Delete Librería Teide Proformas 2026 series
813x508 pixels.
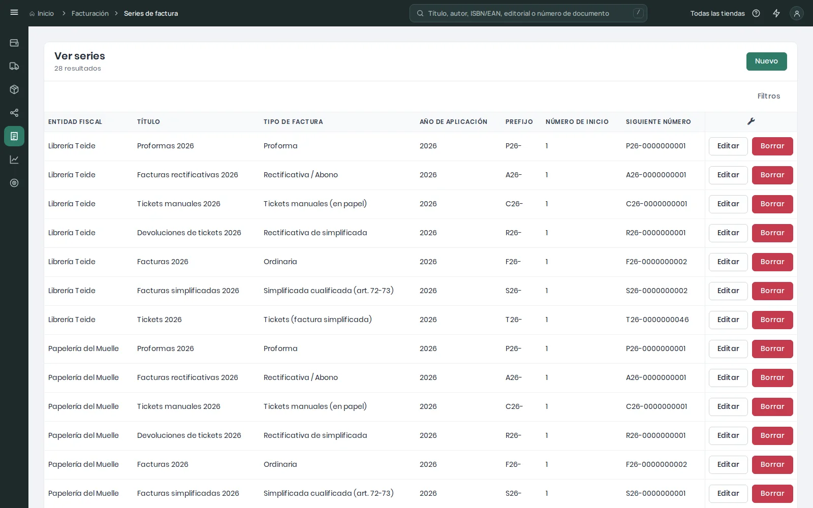(x=772, y=146)
